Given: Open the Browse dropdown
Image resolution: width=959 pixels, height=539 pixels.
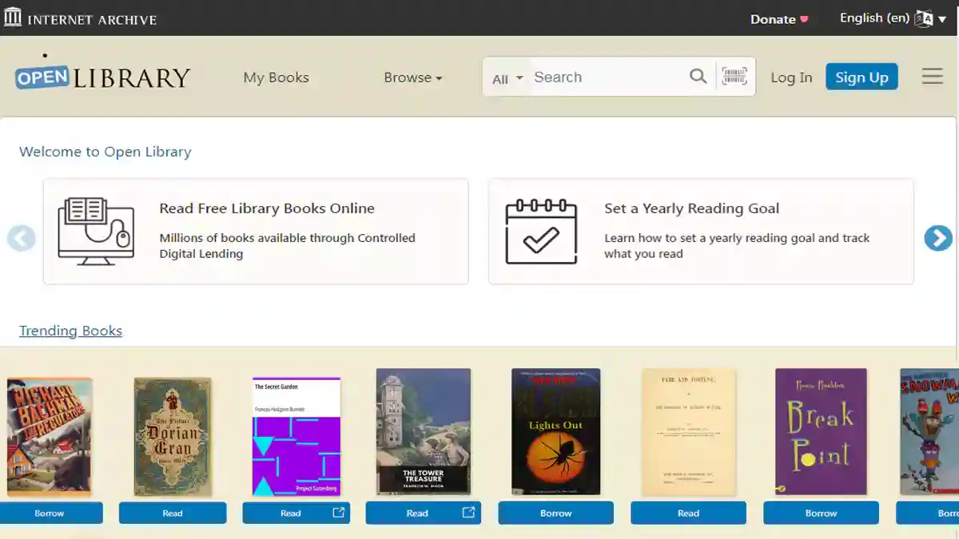Looking at the screenshot, I should coord(412,77).
